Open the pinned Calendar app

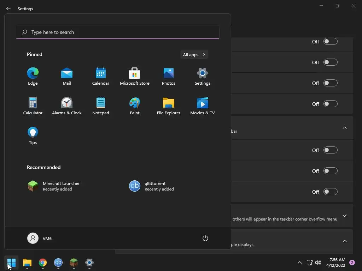point(101,77)
